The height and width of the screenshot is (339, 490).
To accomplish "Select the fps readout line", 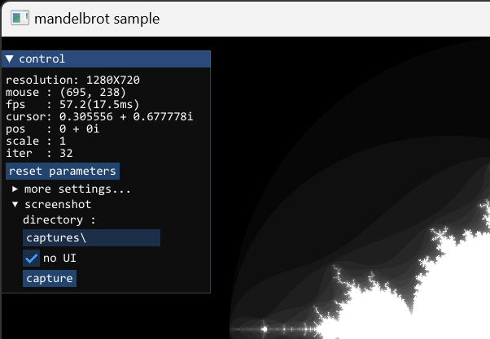I will (62, 105).
